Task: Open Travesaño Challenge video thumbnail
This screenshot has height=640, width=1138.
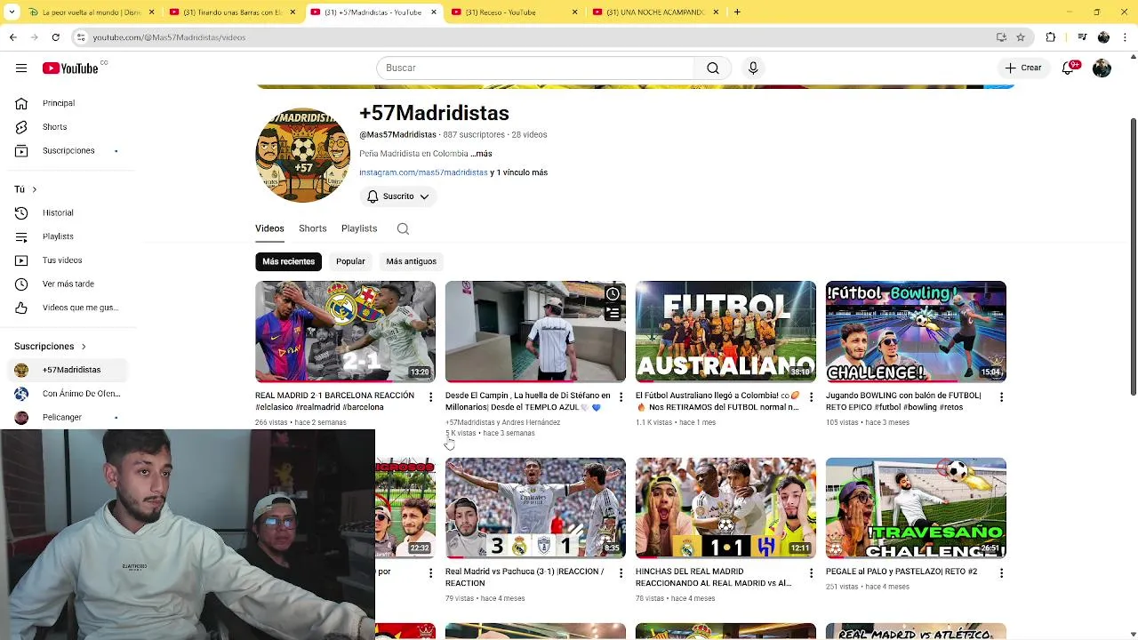Action: click(x=916, y=508)
